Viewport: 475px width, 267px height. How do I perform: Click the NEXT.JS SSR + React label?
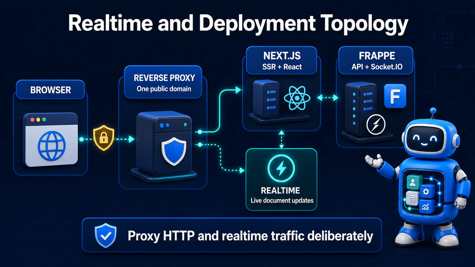click(x=282, y=60)
